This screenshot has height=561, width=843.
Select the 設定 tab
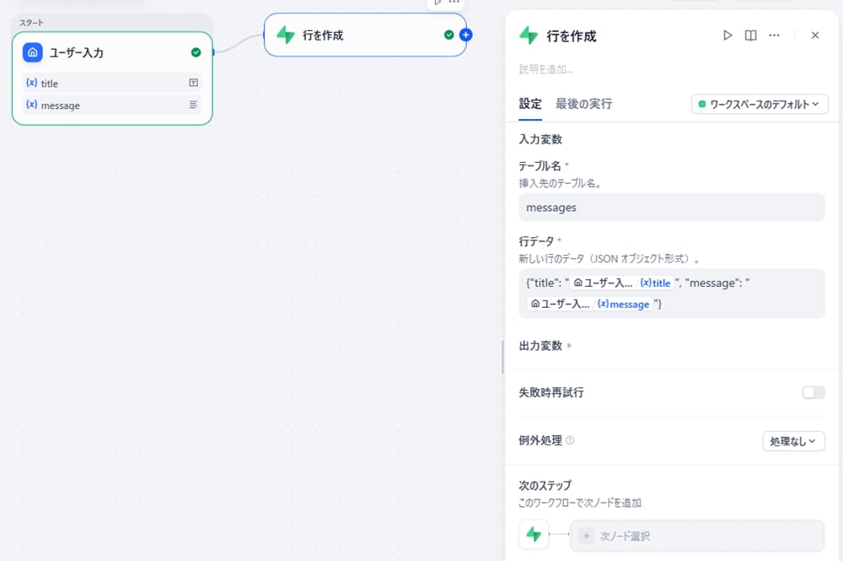pyautogui.click(x=530, y=104)
